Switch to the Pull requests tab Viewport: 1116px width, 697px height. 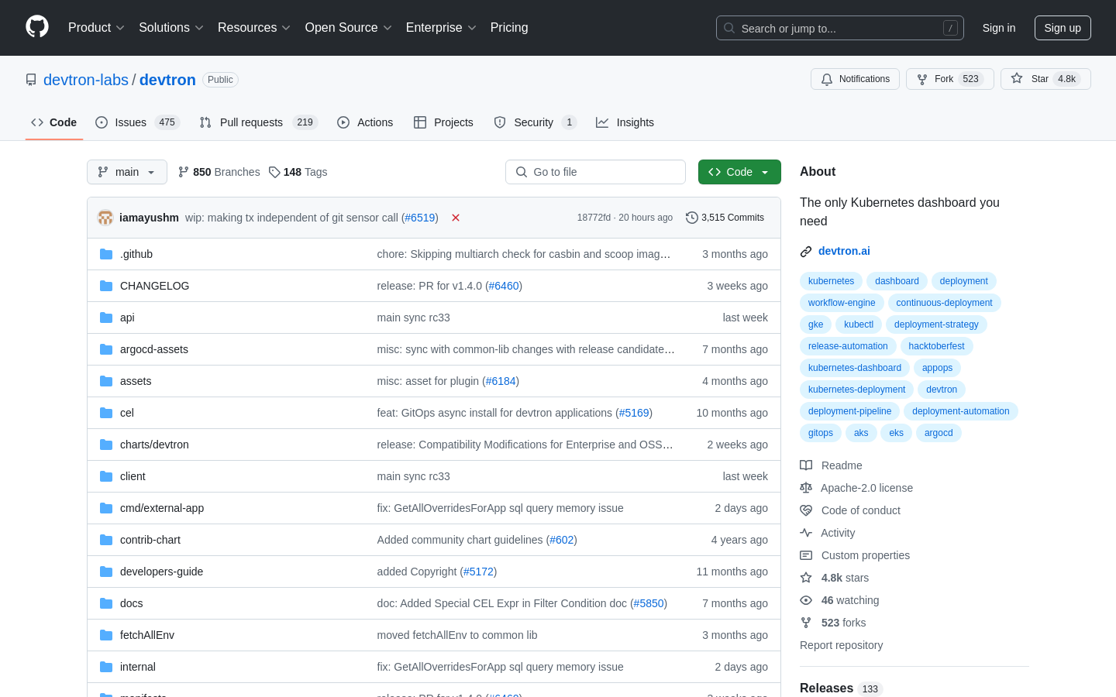coord(258,122)
